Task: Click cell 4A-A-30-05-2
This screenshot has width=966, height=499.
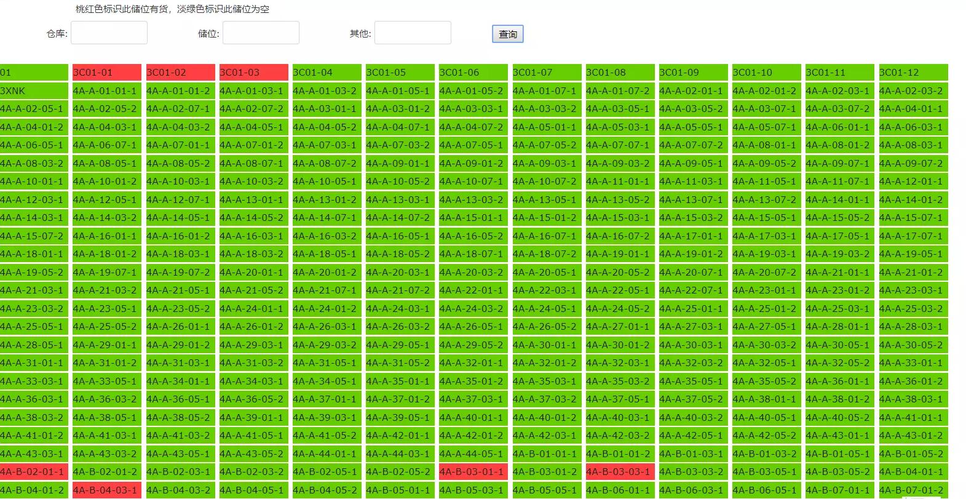Action: pyautogui.click(x=914, y=345)
